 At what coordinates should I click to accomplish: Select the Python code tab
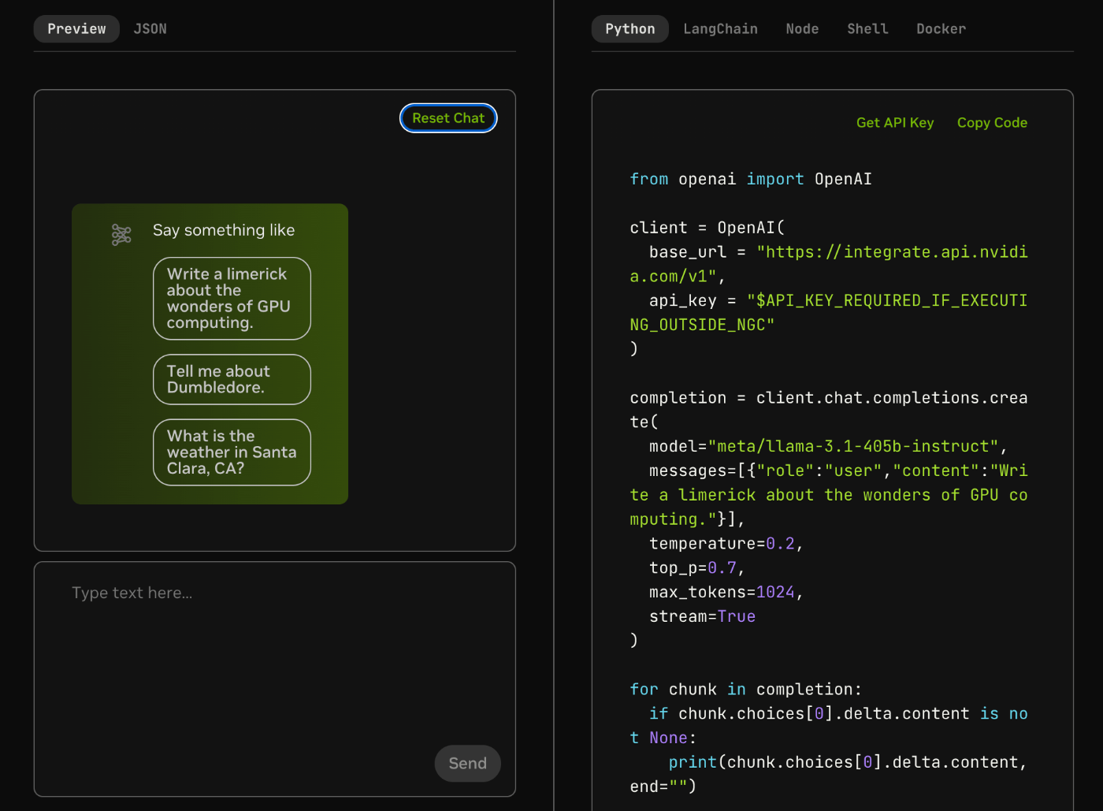(630, 29)
